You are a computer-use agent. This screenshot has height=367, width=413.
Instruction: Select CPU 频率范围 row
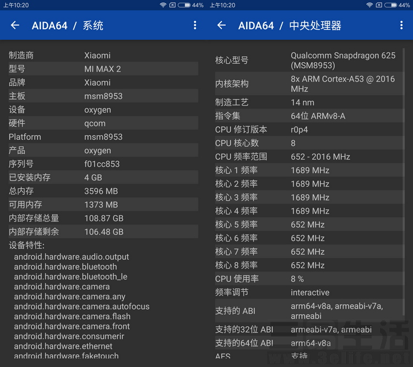309,157
